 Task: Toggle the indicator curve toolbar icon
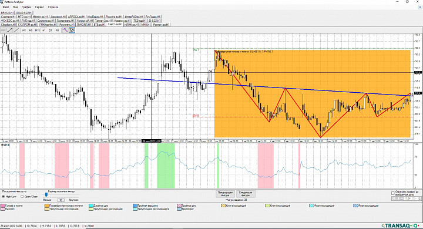[65, 31]
